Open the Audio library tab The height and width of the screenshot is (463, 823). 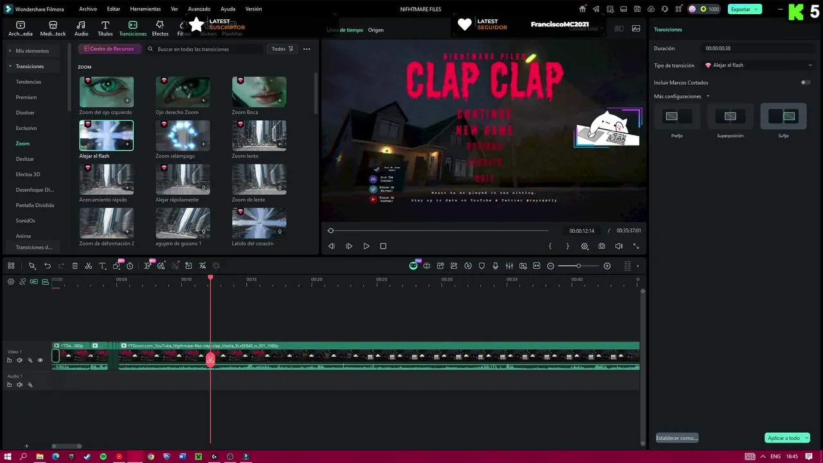point(81,28)
